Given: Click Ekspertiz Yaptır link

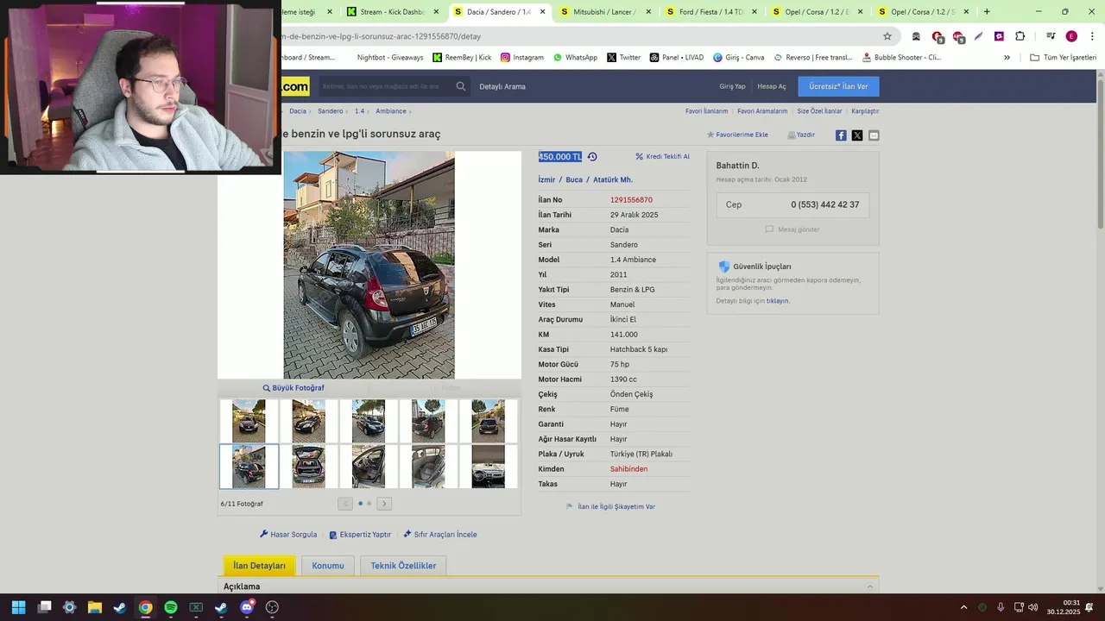Looking at the screenshot, I should (360, 535).
